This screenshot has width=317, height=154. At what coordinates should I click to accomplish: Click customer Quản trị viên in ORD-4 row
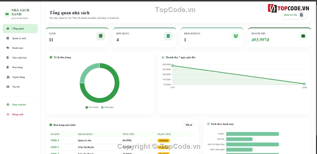84,140
